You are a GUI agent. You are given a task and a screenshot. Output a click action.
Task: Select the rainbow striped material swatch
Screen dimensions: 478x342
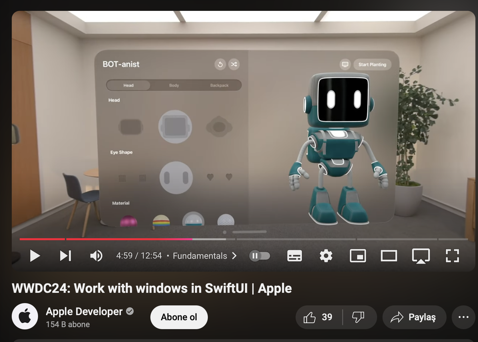(161, 220)
